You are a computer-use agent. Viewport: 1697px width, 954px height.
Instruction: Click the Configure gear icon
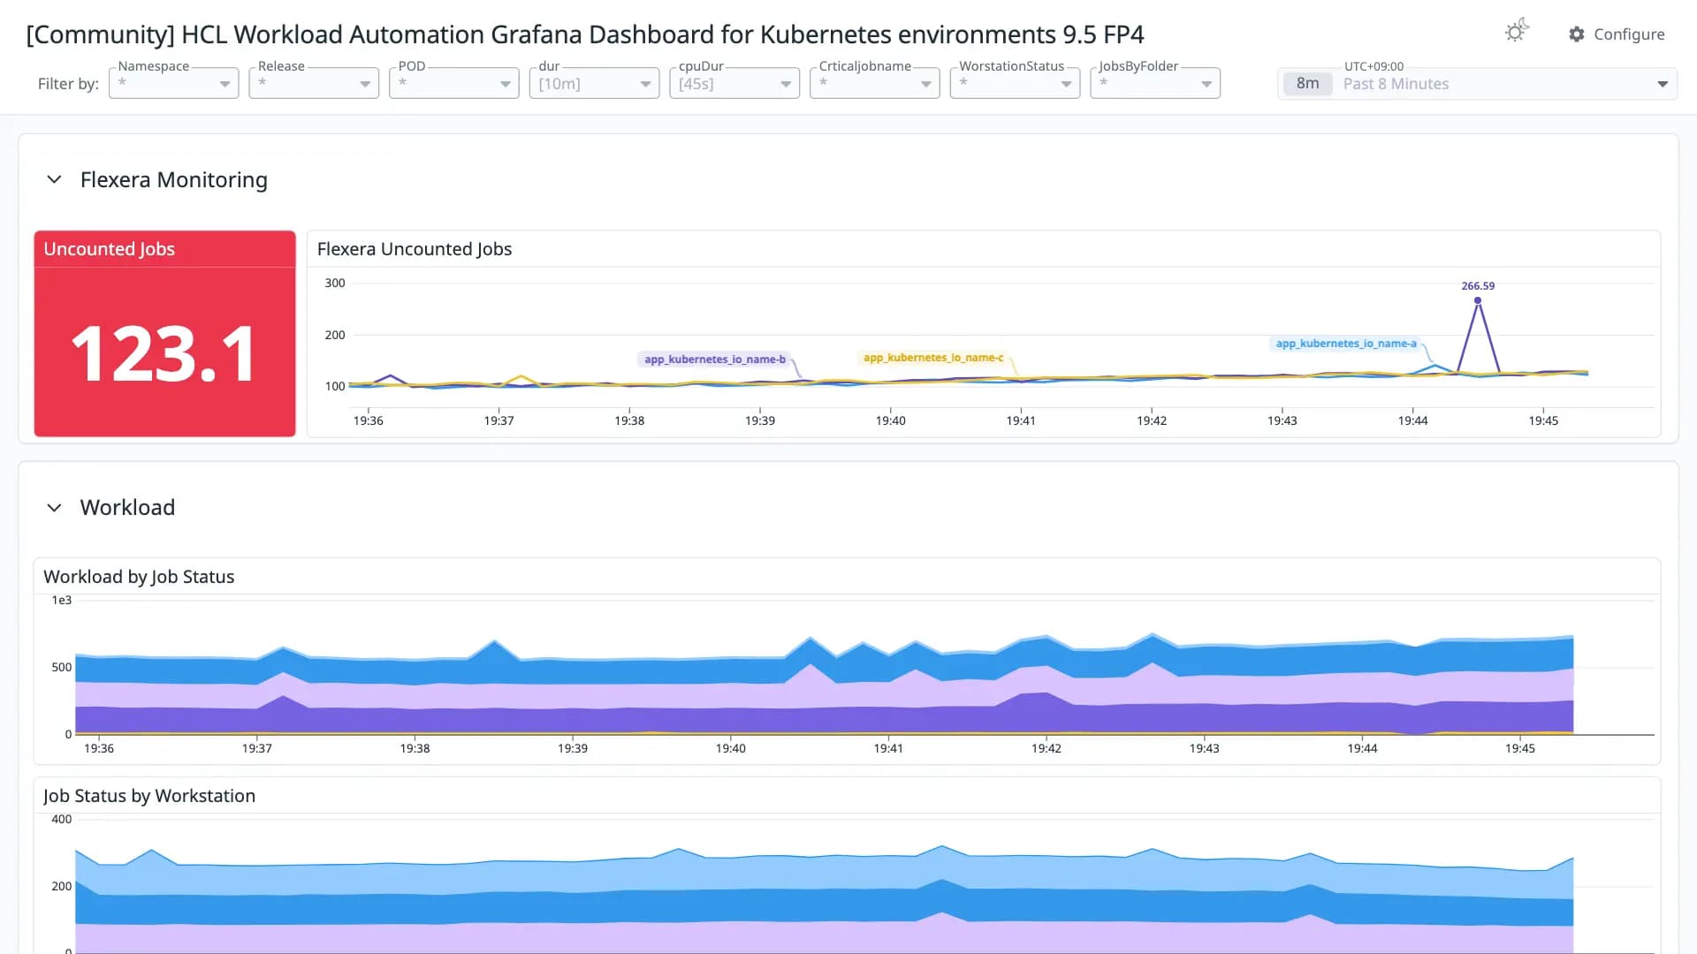pyautogui.click(x=1576, y=34)
